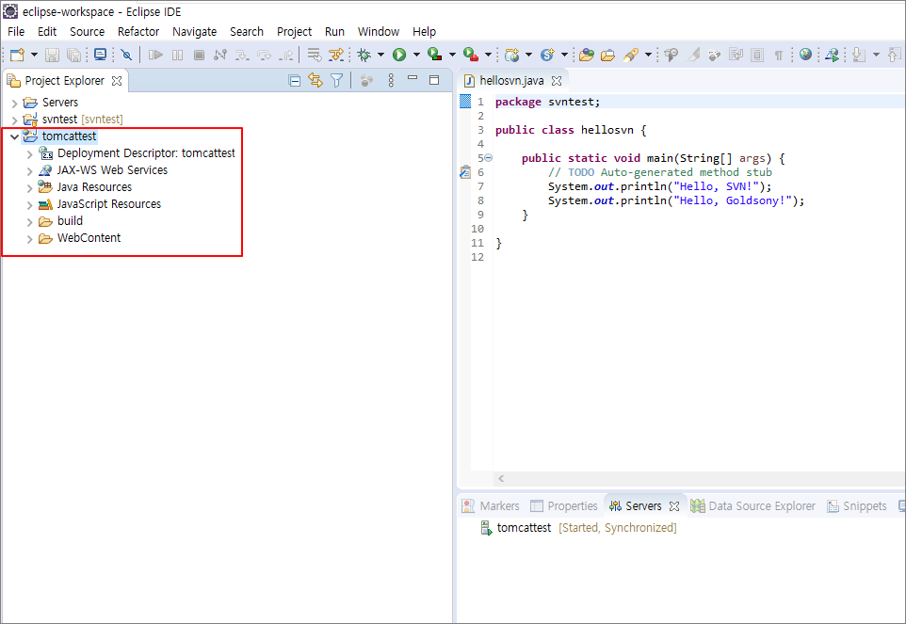The height and width of the screenshot is (624, 906).
Task: Click the New Servlet icon
Action: [x=547, y=55]
